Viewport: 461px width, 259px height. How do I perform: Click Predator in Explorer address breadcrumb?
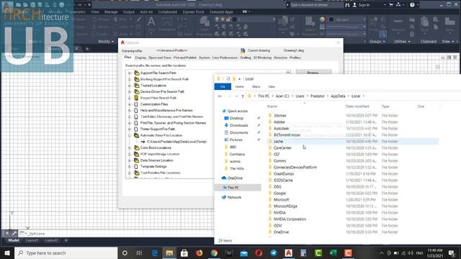click(x=317, y=96)
